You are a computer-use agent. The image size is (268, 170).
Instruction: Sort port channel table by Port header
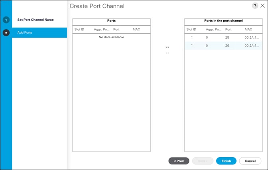pos(229,30)
